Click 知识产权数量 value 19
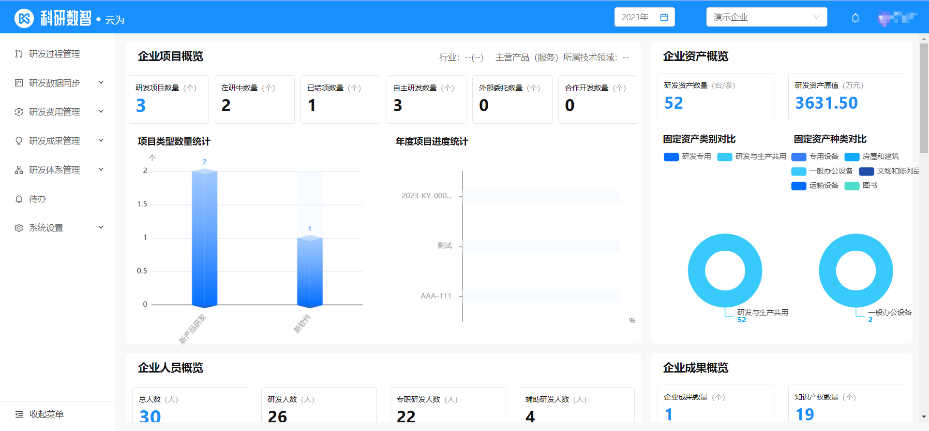Viewport: 929px width, 431px height. 805,414
